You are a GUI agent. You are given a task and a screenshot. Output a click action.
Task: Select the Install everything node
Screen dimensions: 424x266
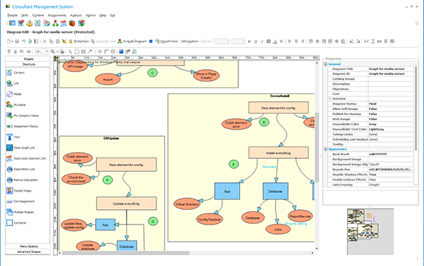[x=279, y=153]
